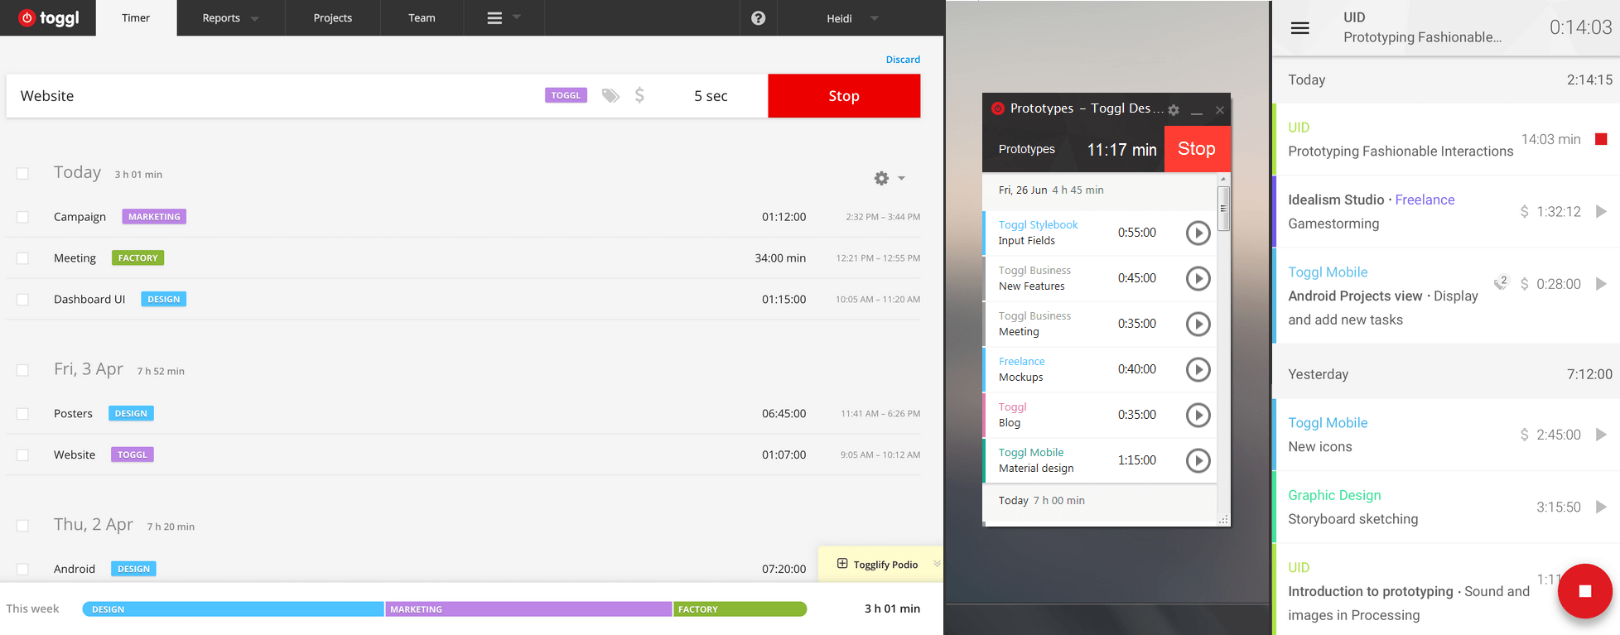Select all of Today's entries checkbox
The image size is (1620, 635).
(22, 174)
